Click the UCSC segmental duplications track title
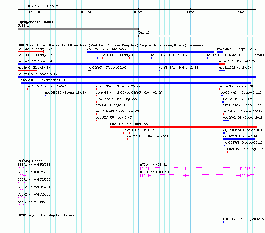The height and width of the screenshot is (233, 265). 46,215
